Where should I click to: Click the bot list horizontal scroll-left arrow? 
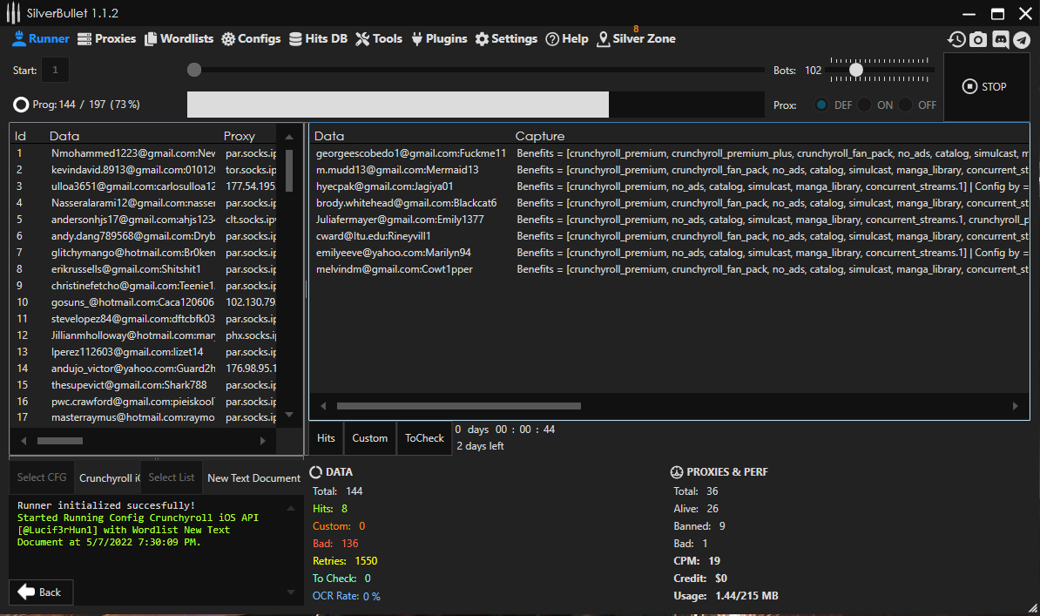24,441
